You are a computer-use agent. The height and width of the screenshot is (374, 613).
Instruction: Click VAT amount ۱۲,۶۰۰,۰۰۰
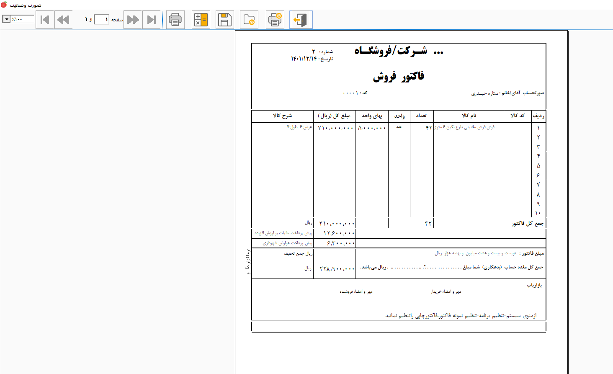coord(339,233)
